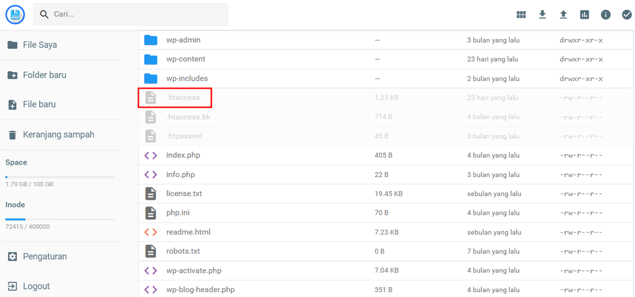Click '7 bulan yang lalu' date for robots.txt
This screenshot has width=635, height=297.
pyautogui.click(x=493, y=251)
